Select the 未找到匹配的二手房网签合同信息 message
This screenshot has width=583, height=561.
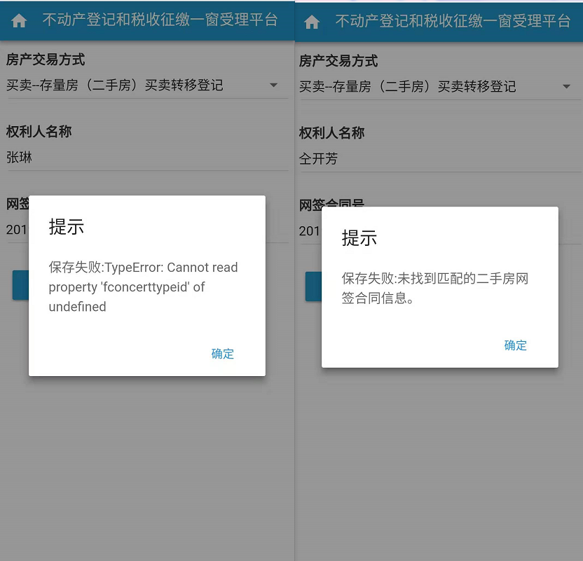point(435,289)
